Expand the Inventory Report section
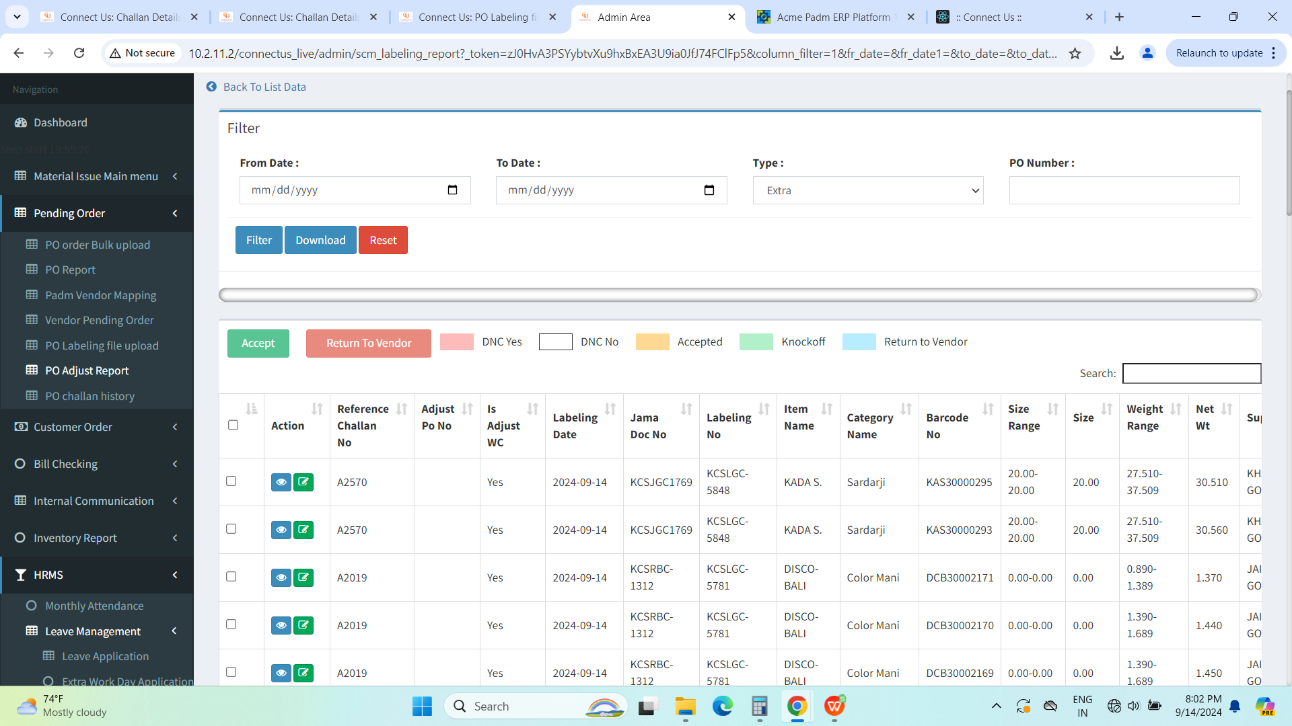1292x726 pixels. [97, 538]
